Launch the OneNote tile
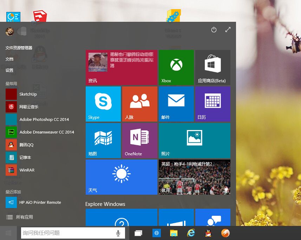 [139, 141]
